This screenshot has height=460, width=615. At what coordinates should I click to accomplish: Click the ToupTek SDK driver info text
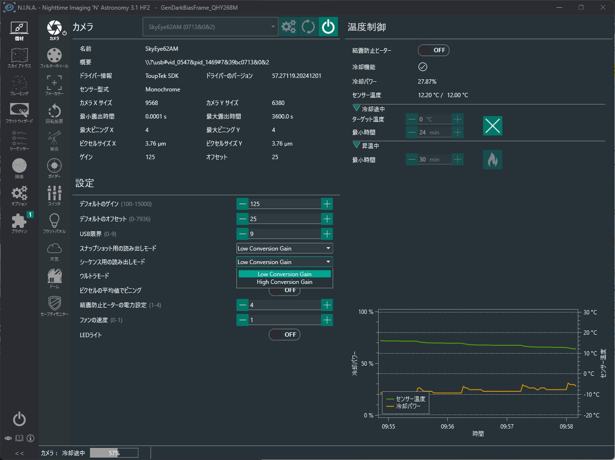162,76
